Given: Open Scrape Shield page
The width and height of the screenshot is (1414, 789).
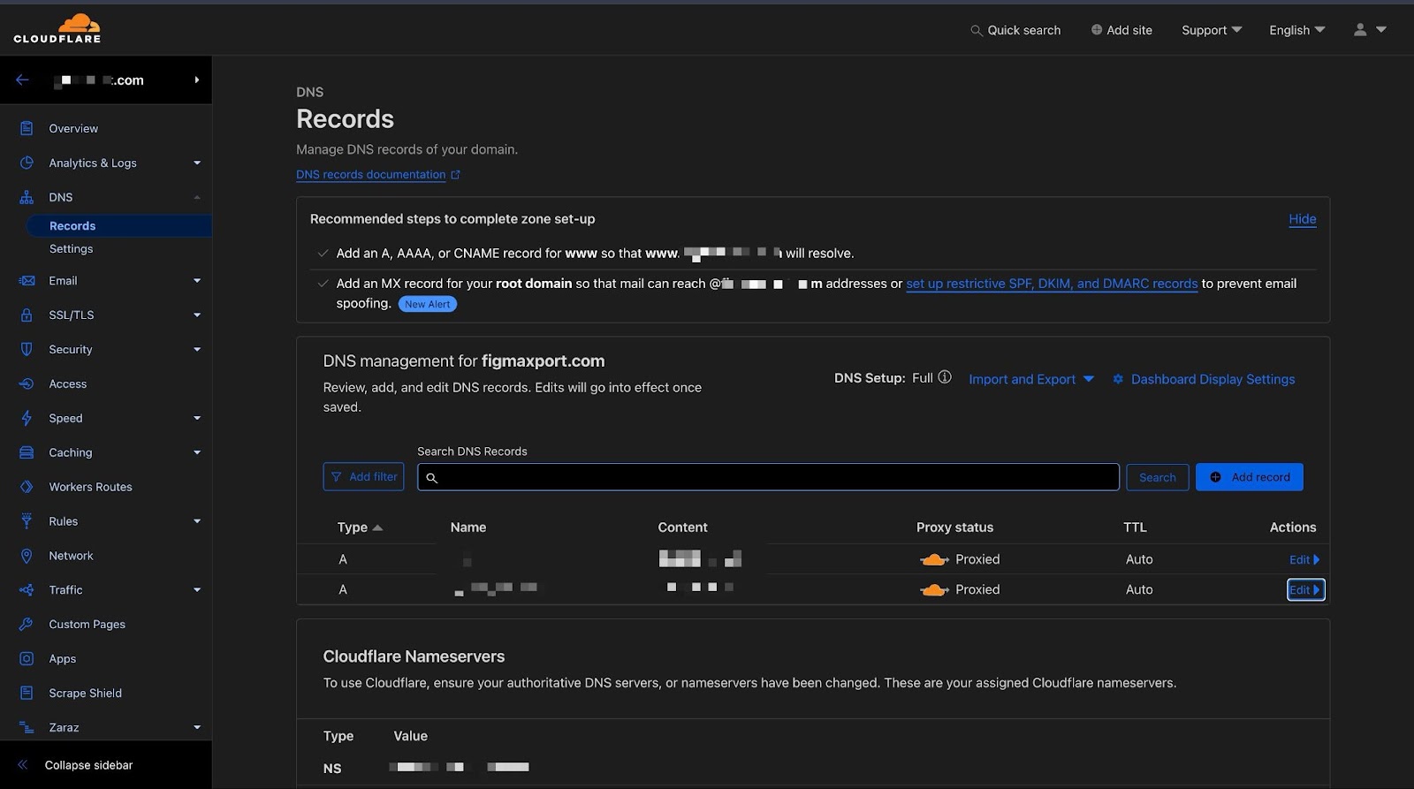Looking at the screenshot, I should (x=85, y=693).
